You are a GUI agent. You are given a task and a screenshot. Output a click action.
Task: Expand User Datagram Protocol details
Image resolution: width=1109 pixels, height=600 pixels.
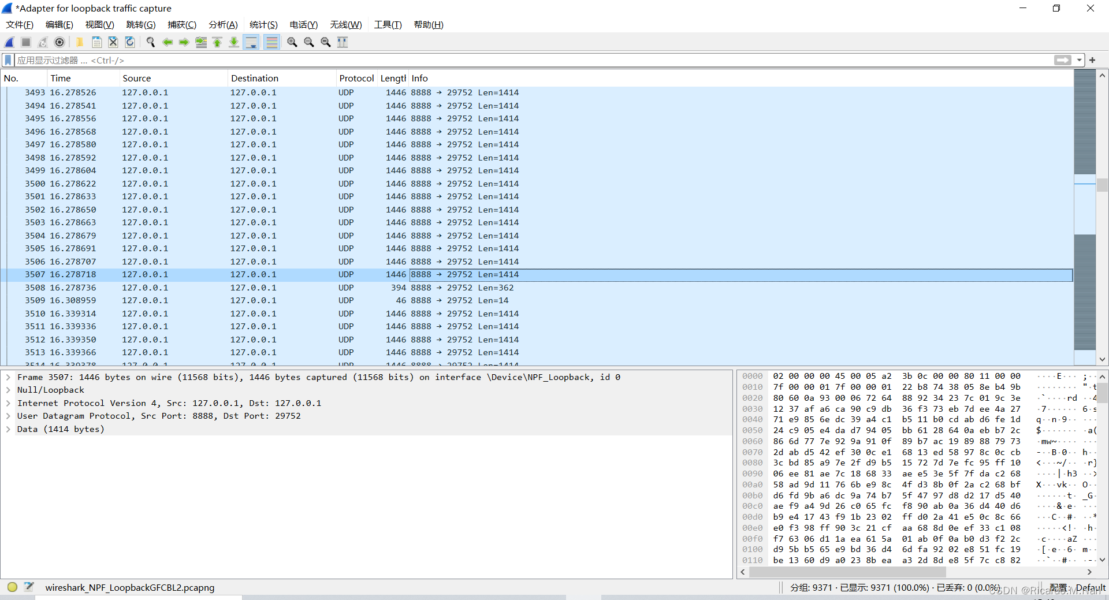pyautogui.click(x=8, y=416)
